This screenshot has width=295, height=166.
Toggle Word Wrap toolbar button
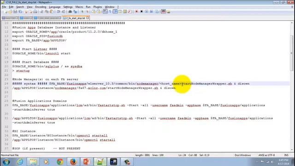point(105,12)
